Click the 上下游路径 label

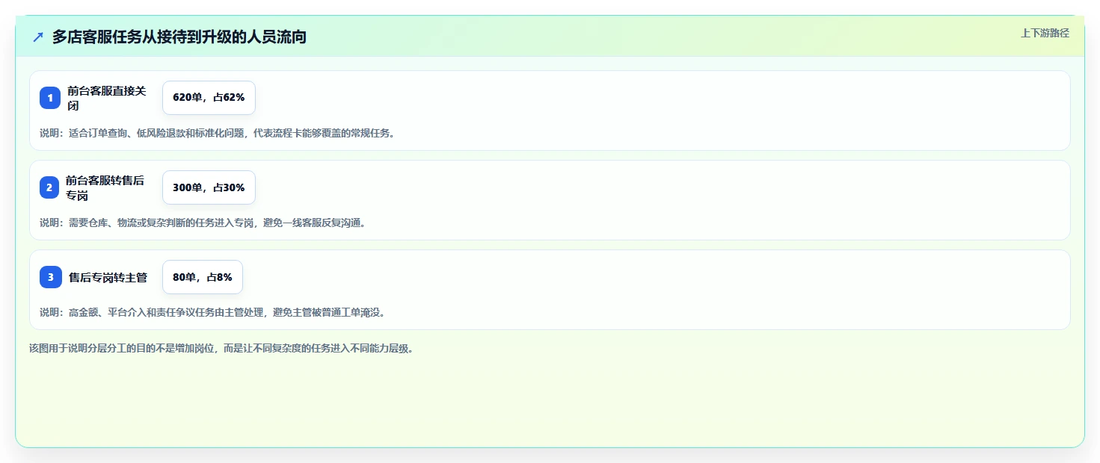(x=1045, y=33)
